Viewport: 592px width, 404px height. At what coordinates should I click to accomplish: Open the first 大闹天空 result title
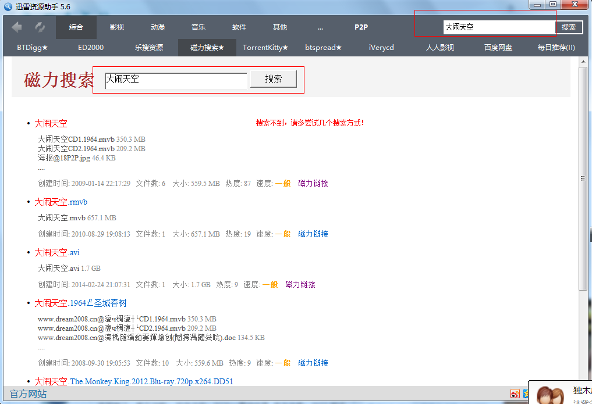(x=51, y=124)
